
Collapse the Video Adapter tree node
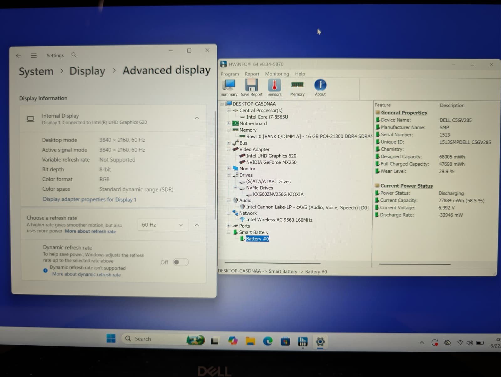(229, 149)
